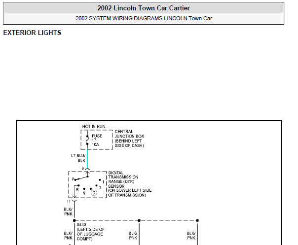This screenshot has width=298, height=245.
Task: Click the 'P' park position label
Action: click(x=73, y=179)
